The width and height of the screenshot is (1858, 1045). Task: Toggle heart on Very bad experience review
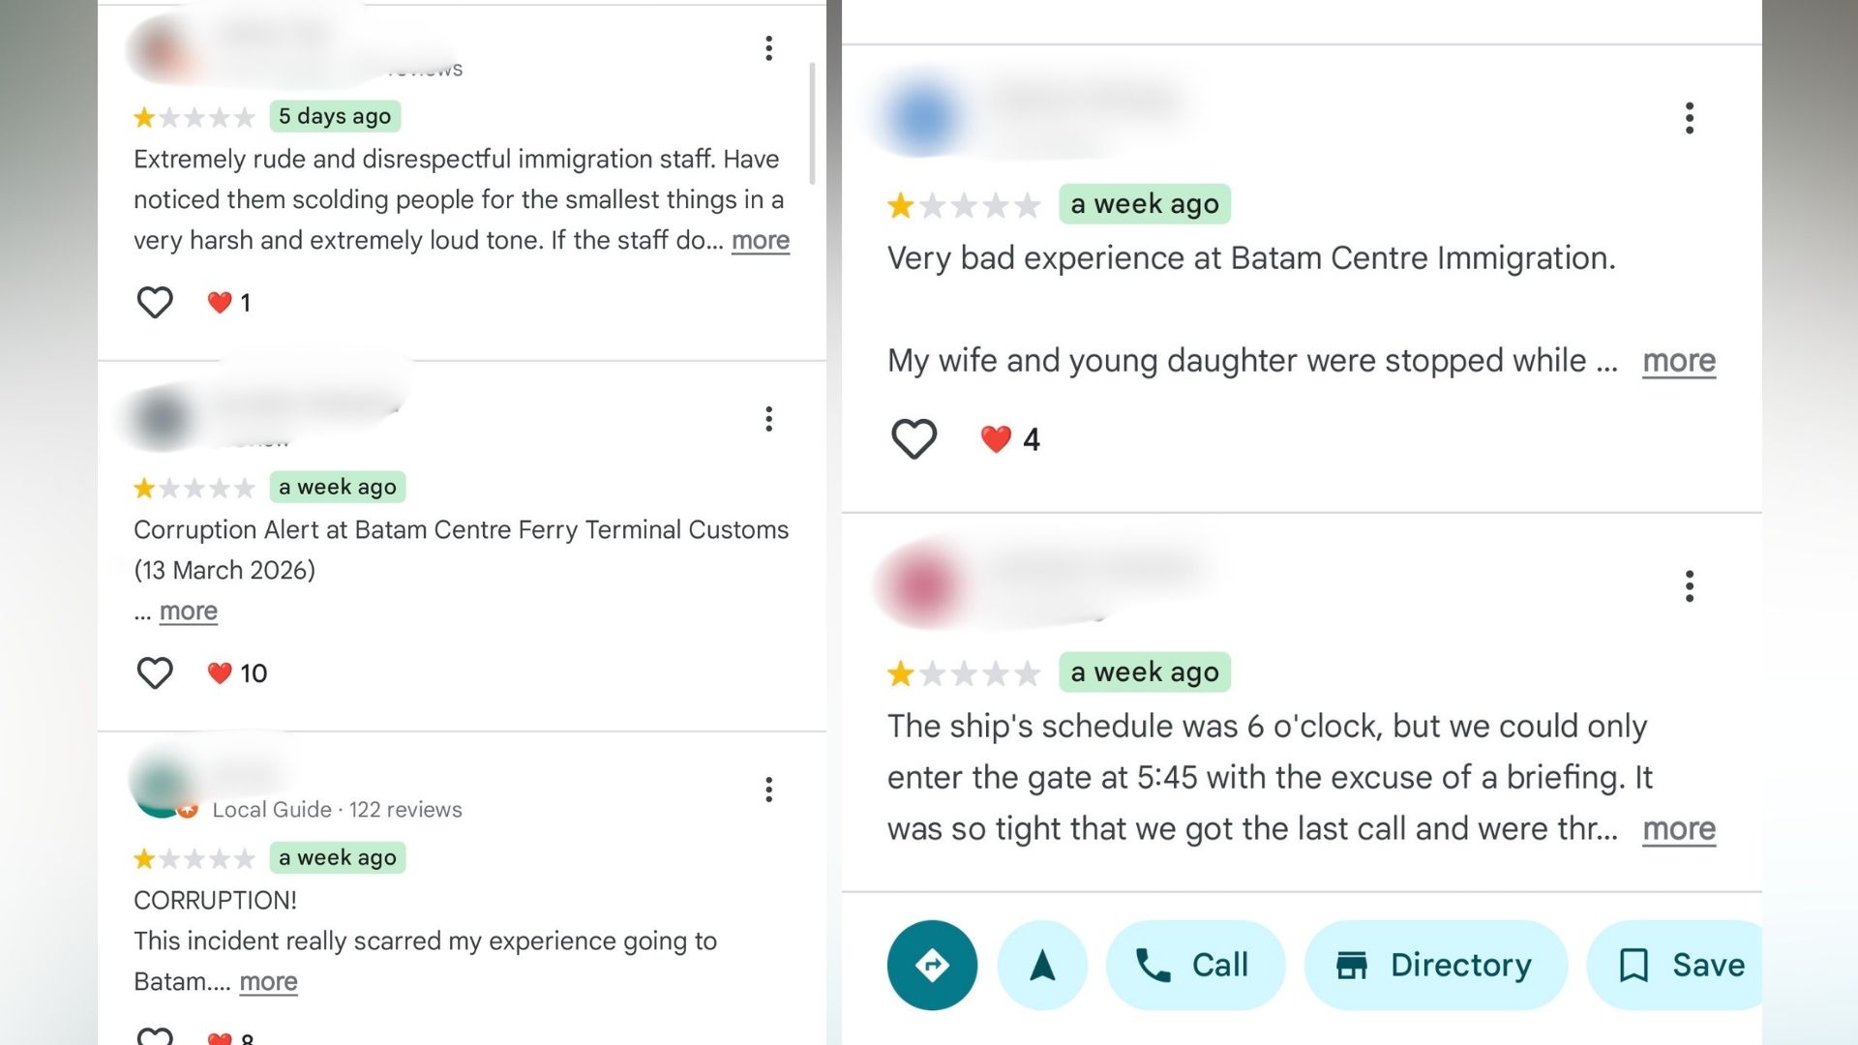(x=914, y=439)
